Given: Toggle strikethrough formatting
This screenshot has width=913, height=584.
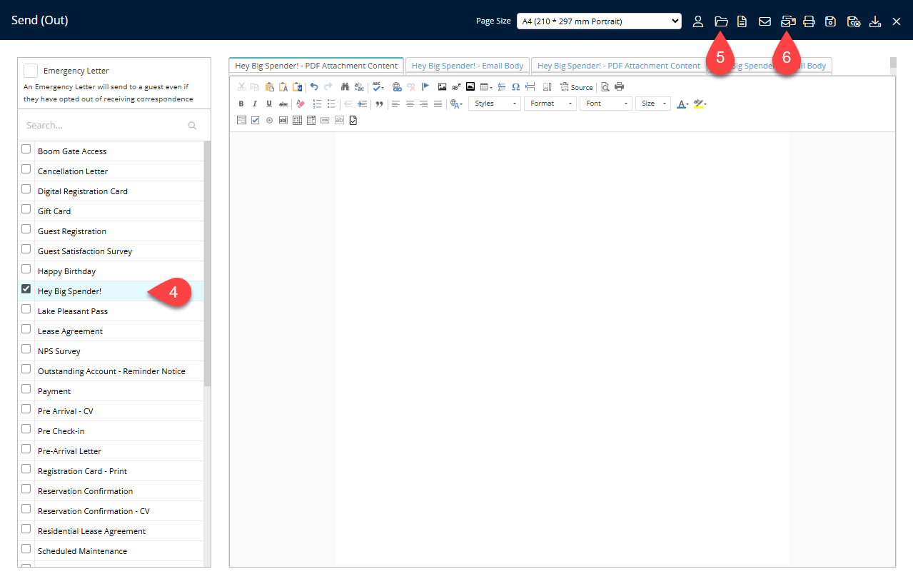Looking at the screenshot, I should 283,104.
